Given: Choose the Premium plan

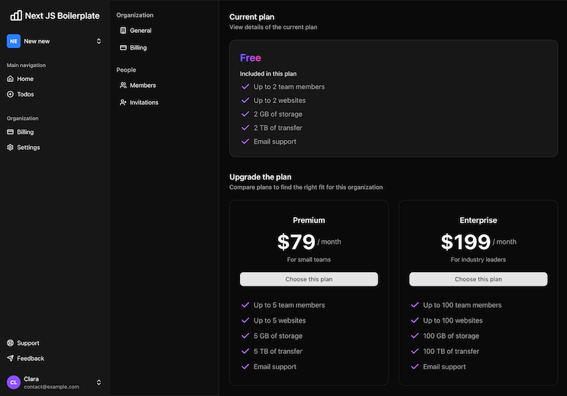Looking at the screenshot, I should tap(309, 279).
